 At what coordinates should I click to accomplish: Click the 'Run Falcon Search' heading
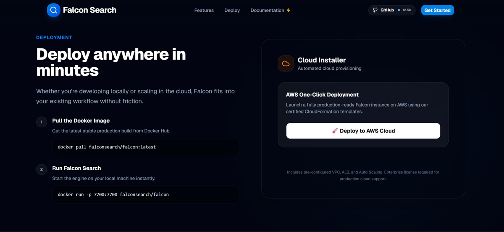point(76,168)
